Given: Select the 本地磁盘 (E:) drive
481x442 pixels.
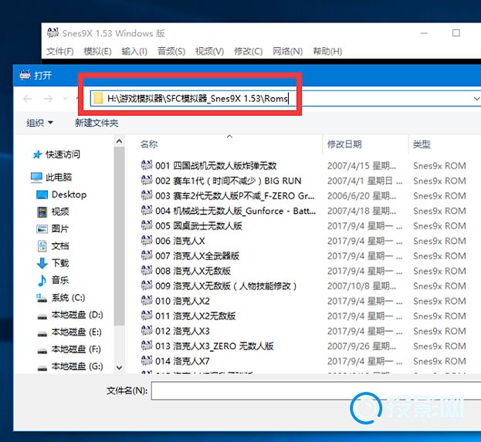Looking at the screenshot, I should click(69, 332).
